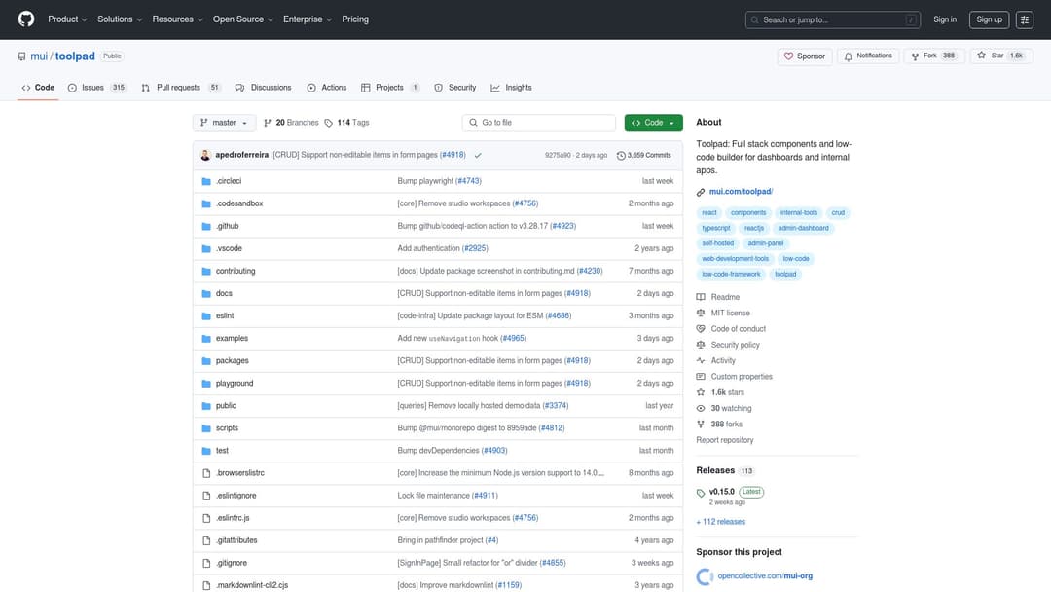Open the green Code dropdown
Screen dimensions: 1051x592
pos(654,123)
